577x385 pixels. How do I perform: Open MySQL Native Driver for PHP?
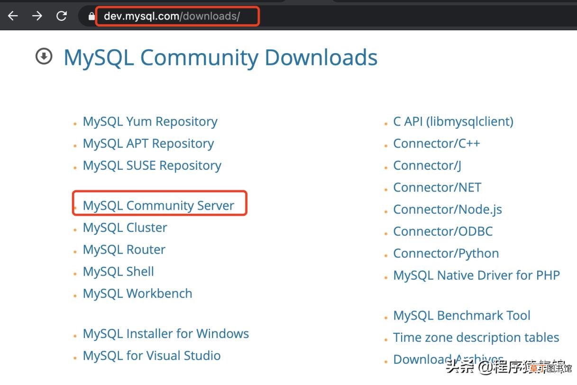tap(476, 275)
